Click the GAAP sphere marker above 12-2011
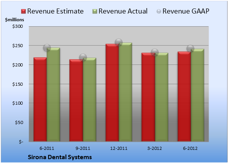The width and height of the screenshot is (228, 163). 119,42
